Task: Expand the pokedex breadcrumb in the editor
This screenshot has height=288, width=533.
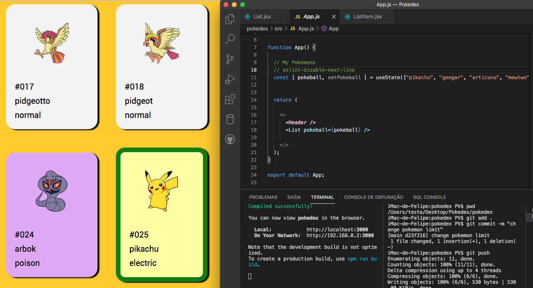Action: pos(258,28)
